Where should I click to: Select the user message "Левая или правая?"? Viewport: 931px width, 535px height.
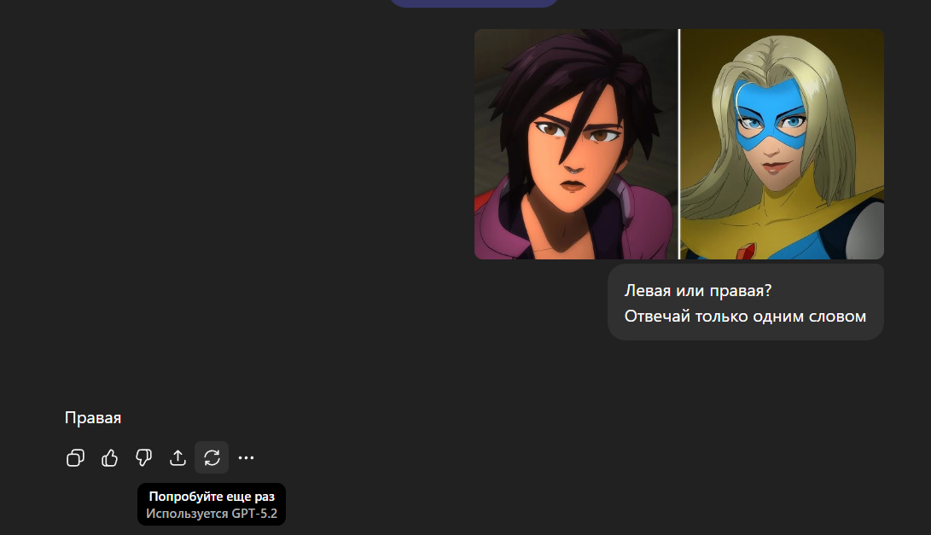pyautogui.click(x=698, y=291)
